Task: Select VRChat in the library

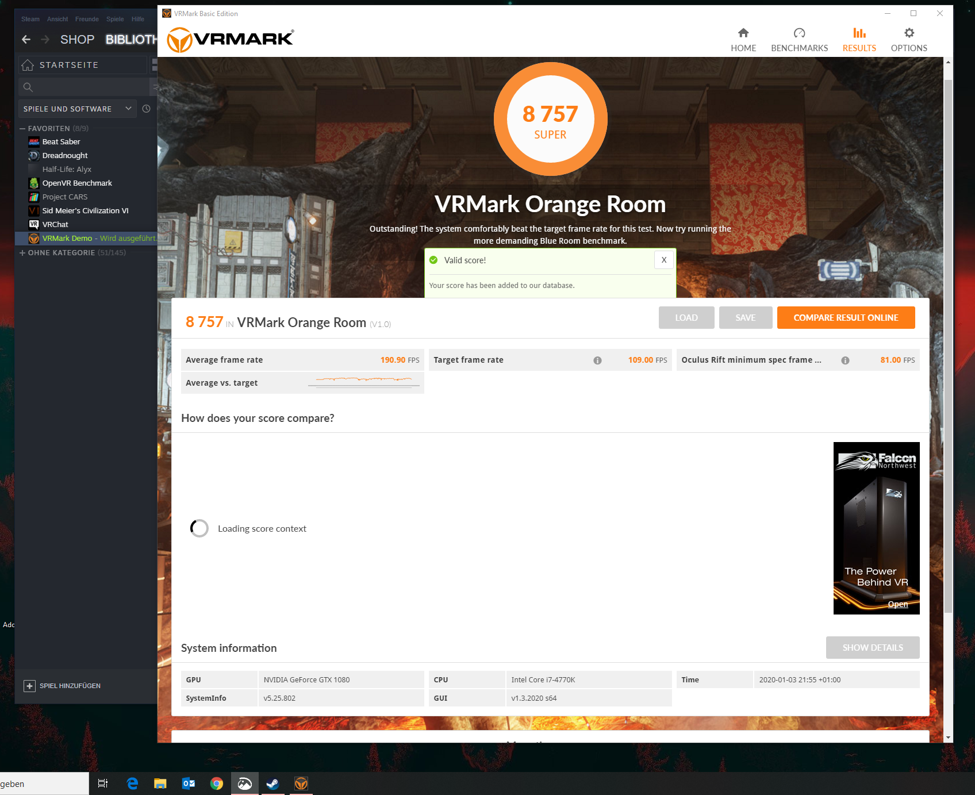Action: pos(55,224)
